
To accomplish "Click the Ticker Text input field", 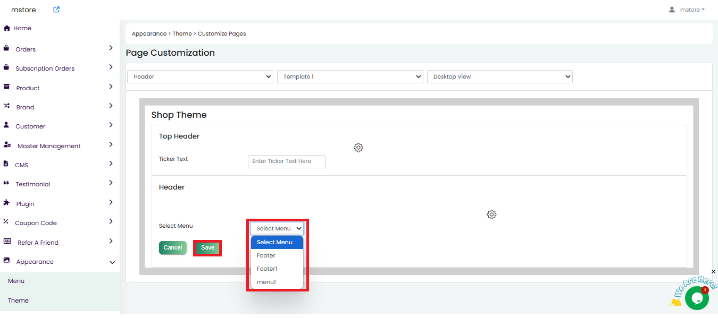I will point(286,161).
